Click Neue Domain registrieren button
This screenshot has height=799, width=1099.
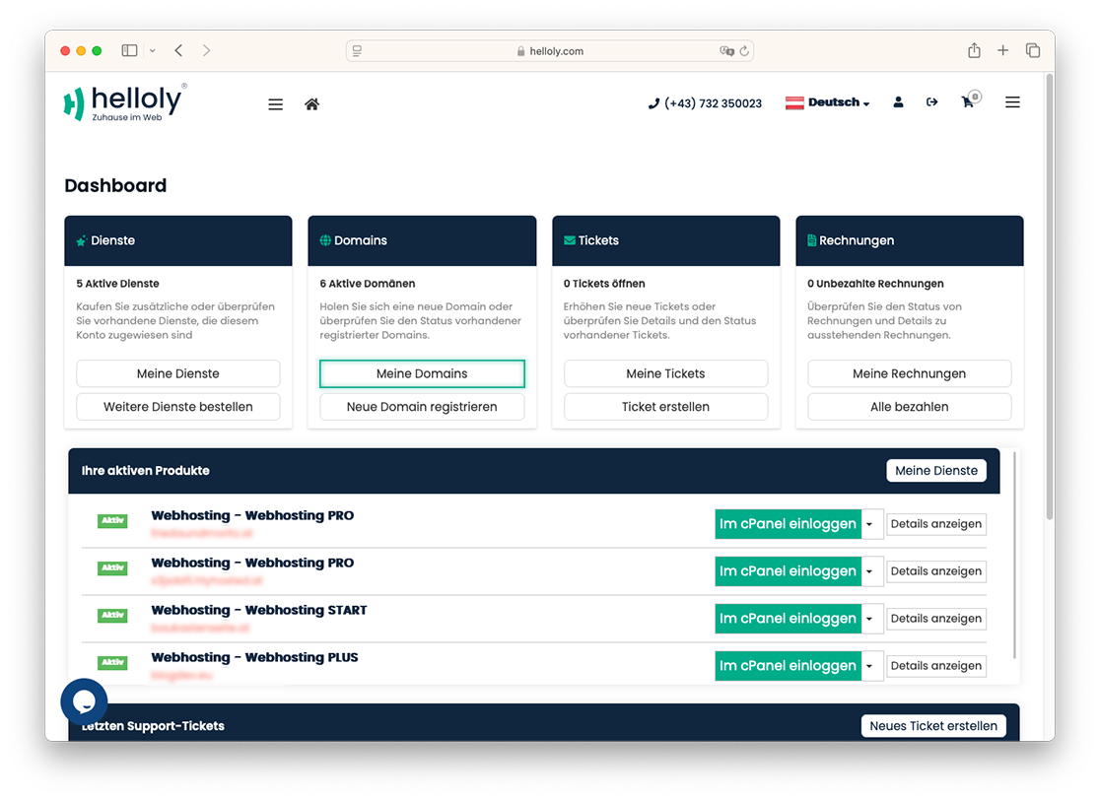pos(422,407)
